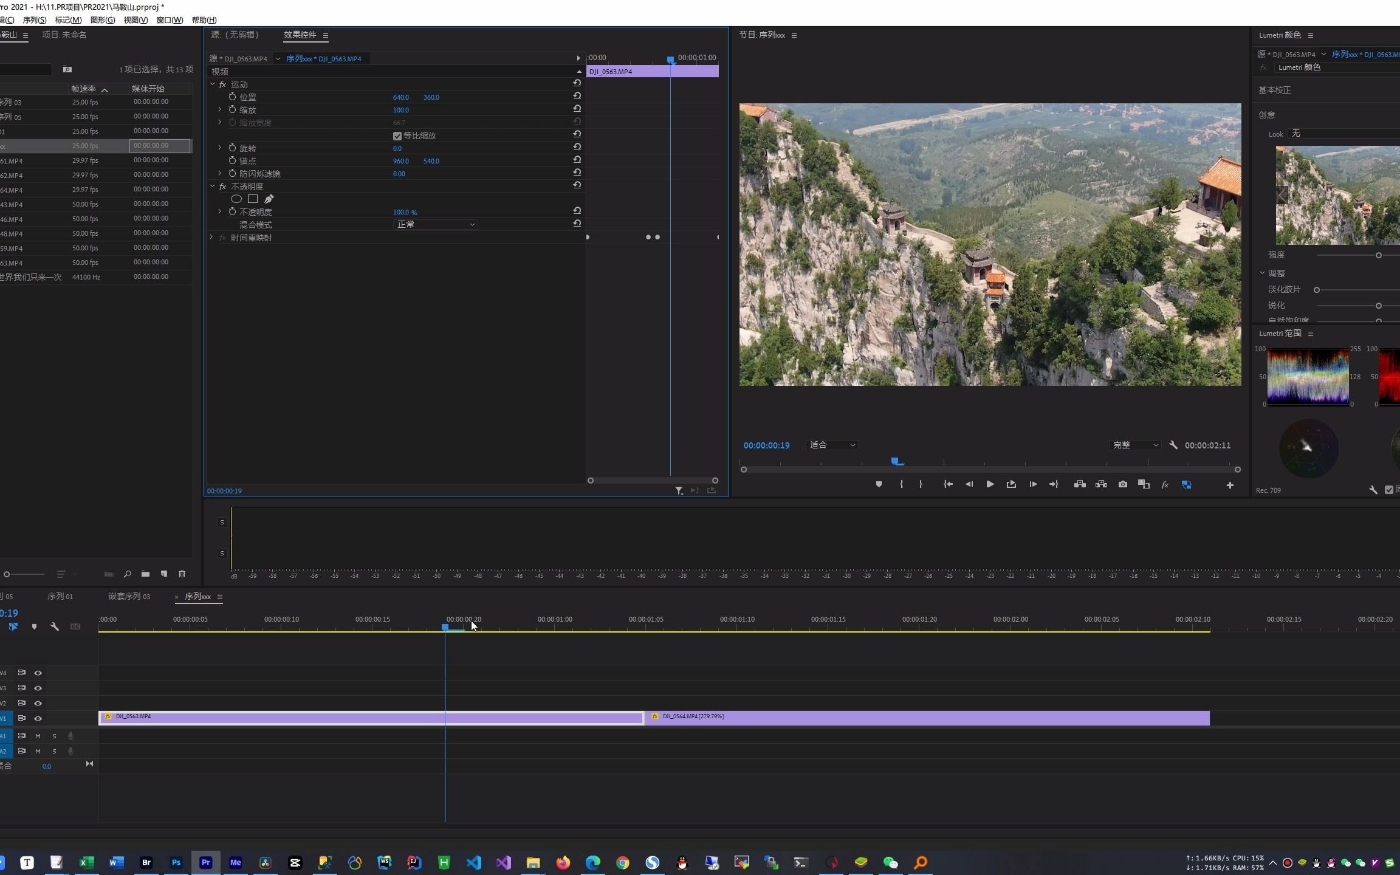The width and height of the screenshot is (1400, 875).
Task: Click the 基本校正 section in Lumetri
Action: point(1274,90)
